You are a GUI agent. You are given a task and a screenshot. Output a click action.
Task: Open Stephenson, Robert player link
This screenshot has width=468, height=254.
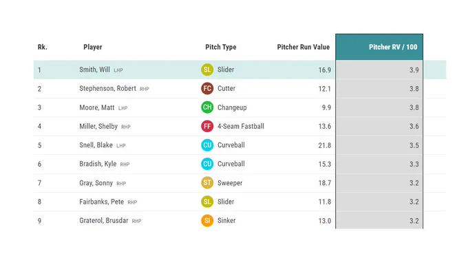coord(108,88)
